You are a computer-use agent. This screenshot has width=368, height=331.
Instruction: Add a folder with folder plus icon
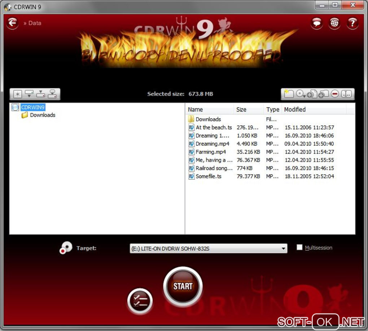click(323, 94)
